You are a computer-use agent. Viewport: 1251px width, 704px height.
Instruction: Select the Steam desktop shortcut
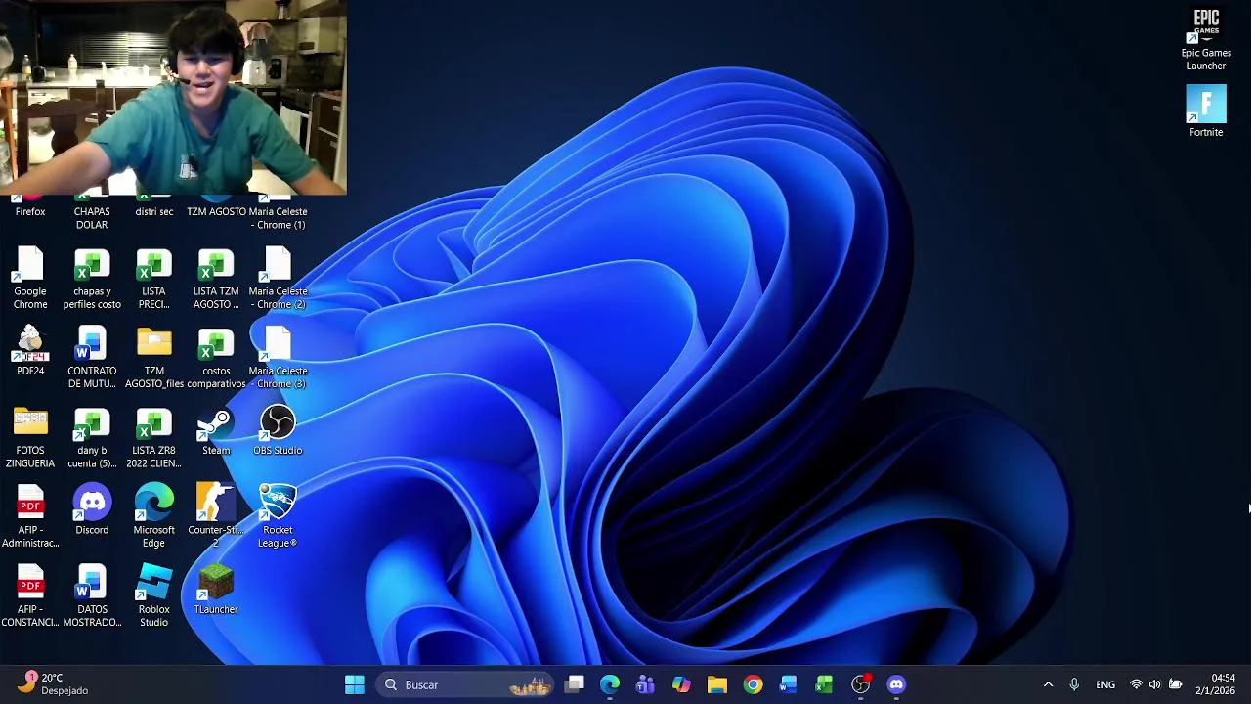(x=216, y=431)
